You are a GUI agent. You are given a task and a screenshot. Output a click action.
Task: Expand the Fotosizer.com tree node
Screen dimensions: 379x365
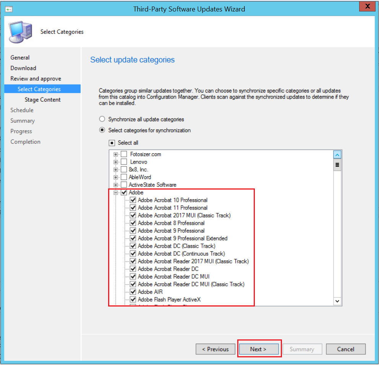pos(116,154)
